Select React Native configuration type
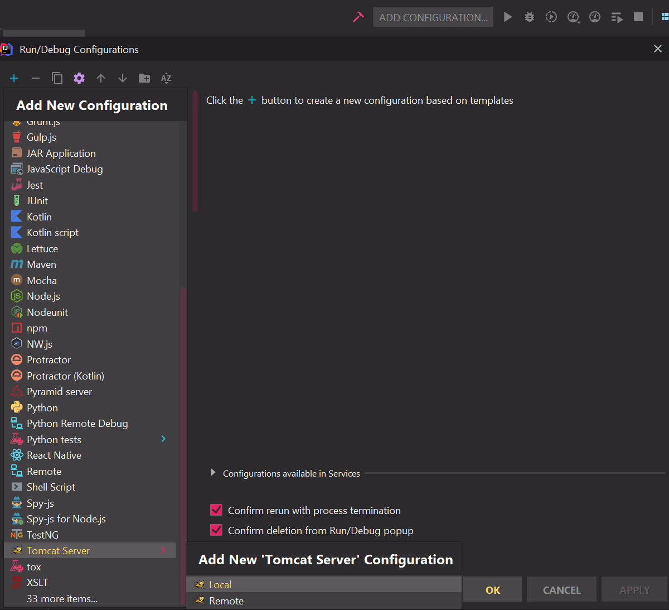 [x=90, y=455]
